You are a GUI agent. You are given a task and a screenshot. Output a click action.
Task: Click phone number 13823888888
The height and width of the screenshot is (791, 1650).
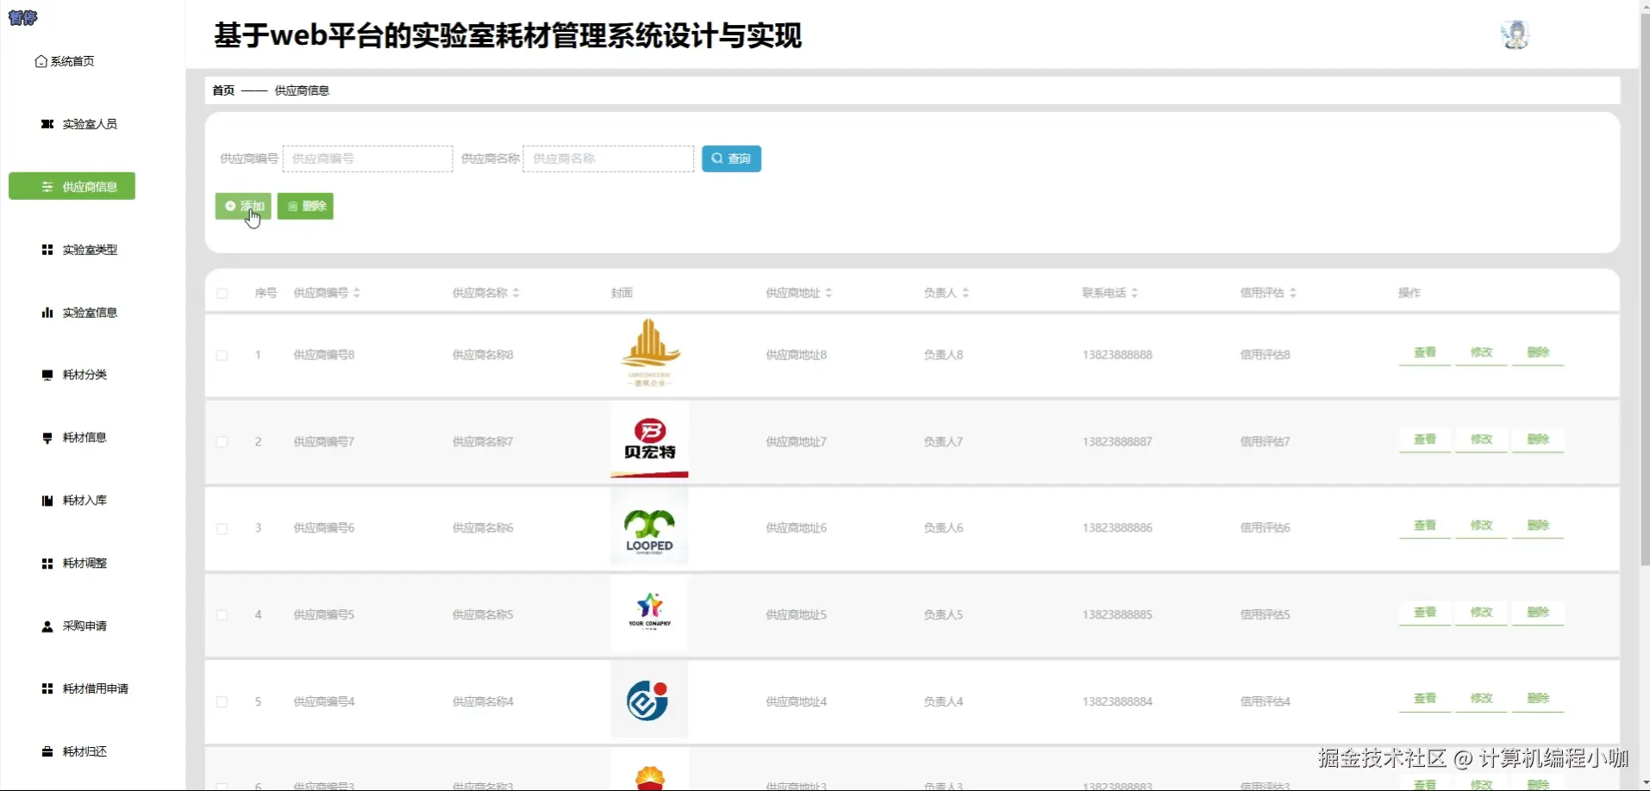[1117, 355]
